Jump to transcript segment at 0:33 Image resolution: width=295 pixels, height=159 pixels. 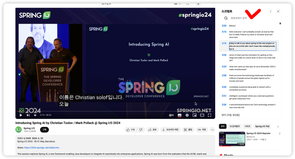(249, 68)
